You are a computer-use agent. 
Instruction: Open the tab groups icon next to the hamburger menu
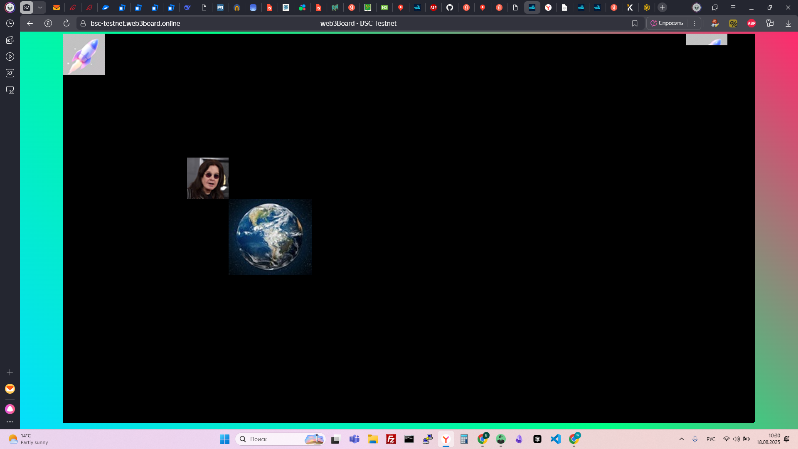tap(715, 7)
